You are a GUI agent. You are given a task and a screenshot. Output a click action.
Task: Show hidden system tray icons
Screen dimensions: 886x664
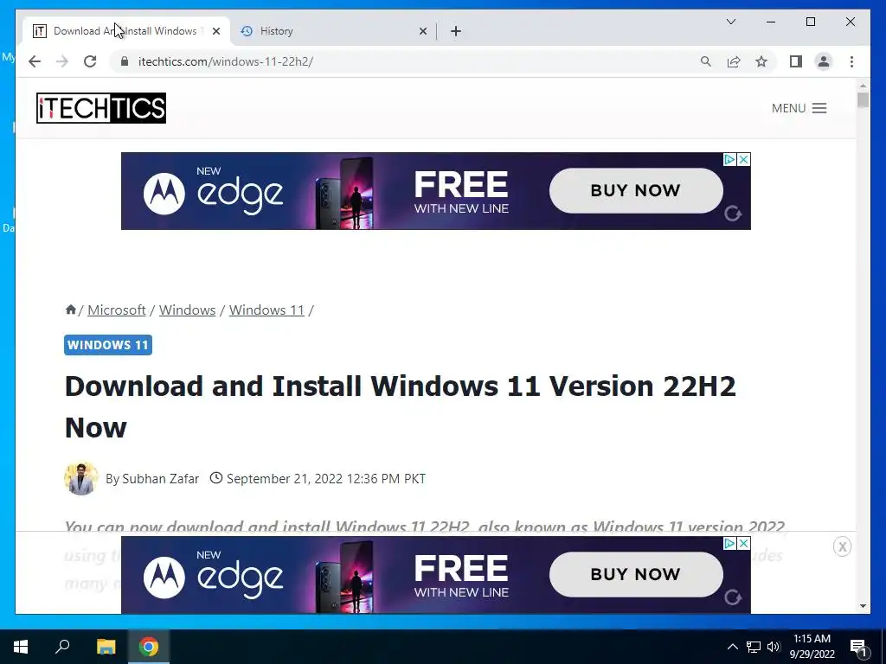click(x=732, y=647)
